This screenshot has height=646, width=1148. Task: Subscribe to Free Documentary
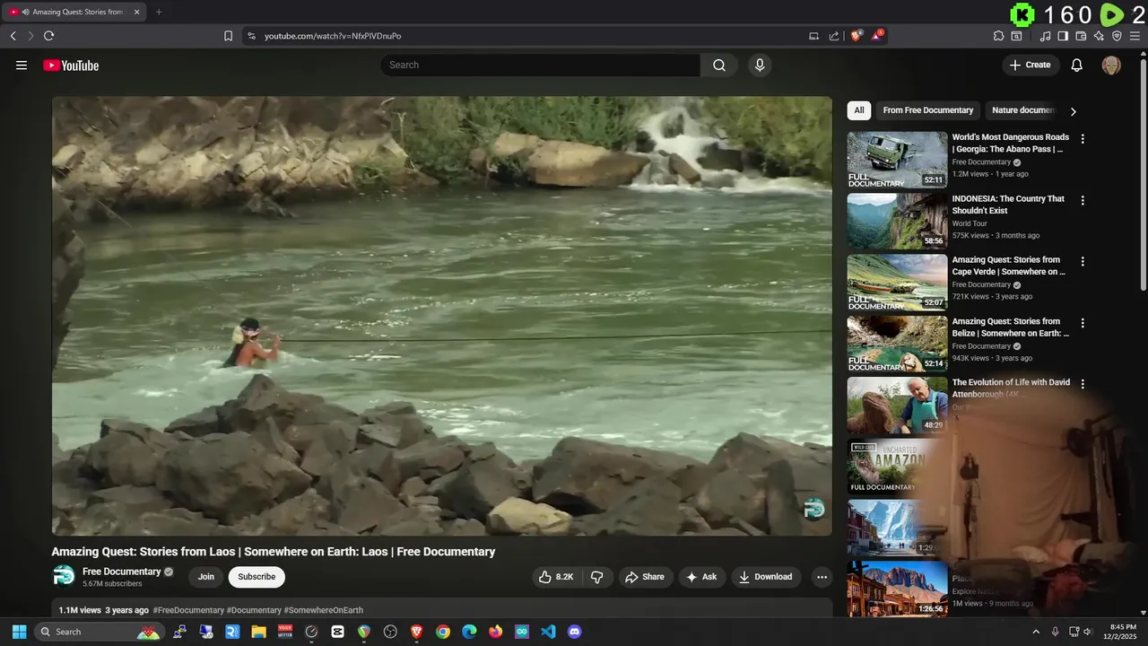click(x=257, y=577)
